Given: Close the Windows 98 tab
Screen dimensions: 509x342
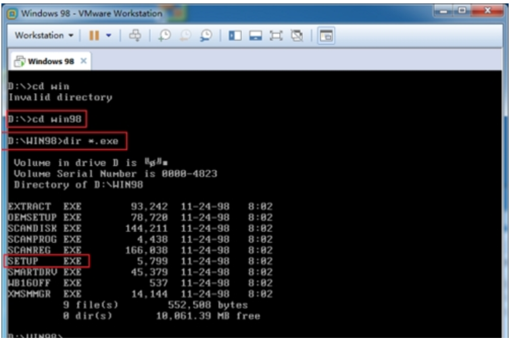Looking at the screenshot, I should click(x=83, y=61).
